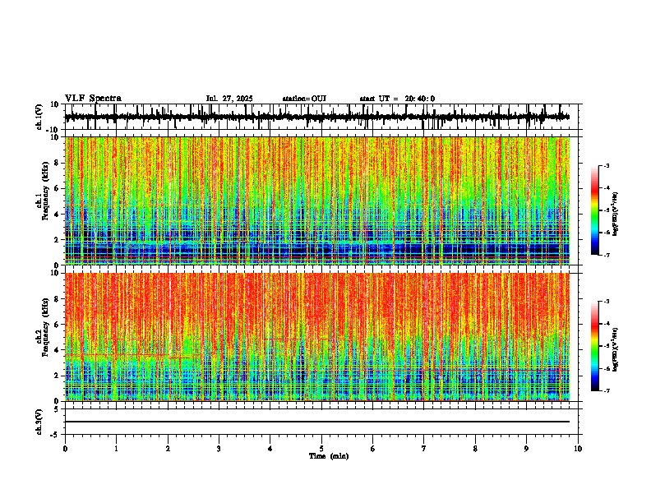Click the ch.1 spectrogram color scale bar
The width and height of the screenshot is (651, 503).
pos(594,210)
